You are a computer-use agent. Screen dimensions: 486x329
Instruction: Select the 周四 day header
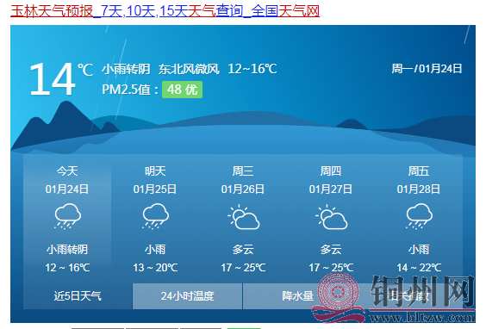331,171
